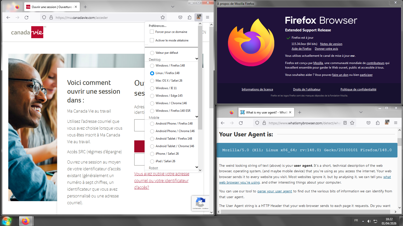Click the user-agent switcher icon in Canada Vie toolbar

[199, 17]
